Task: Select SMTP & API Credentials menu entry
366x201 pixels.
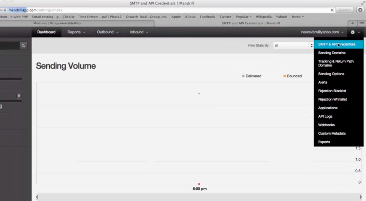Action: [x=339, y=44]
